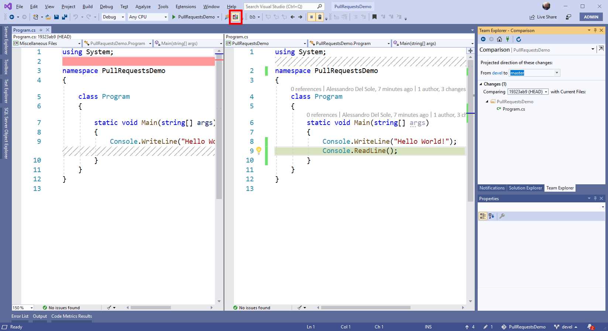Open the Extensions menu
The height and width of the screenshot is (331, 608).
[186, 7]
